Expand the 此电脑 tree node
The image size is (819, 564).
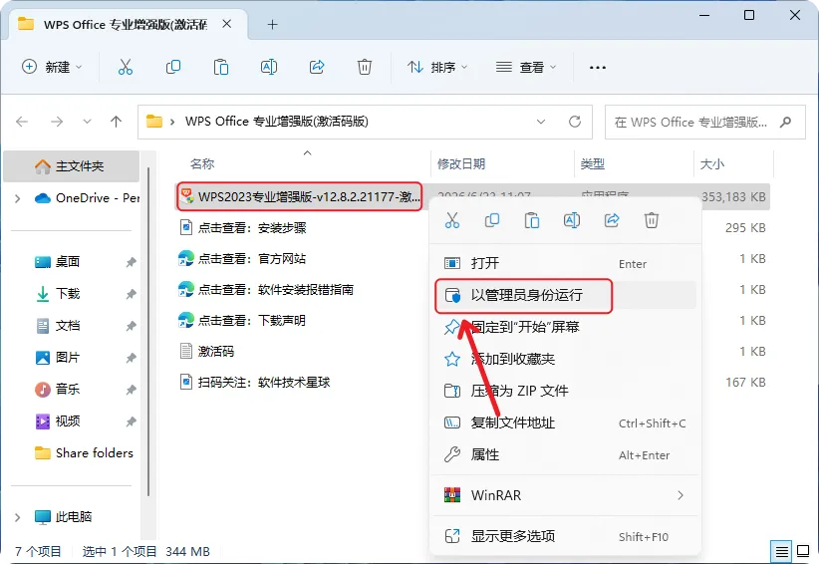(18, 517)
